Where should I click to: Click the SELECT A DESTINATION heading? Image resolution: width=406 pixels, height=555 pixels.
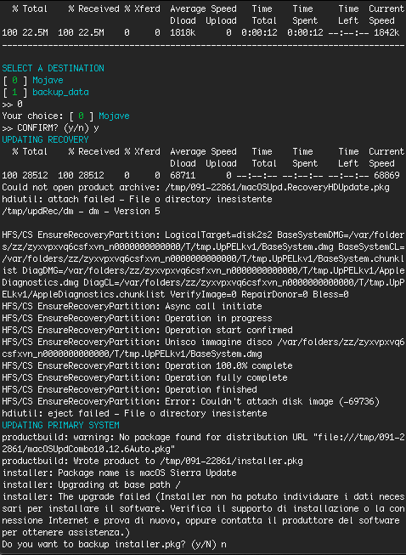53,68
